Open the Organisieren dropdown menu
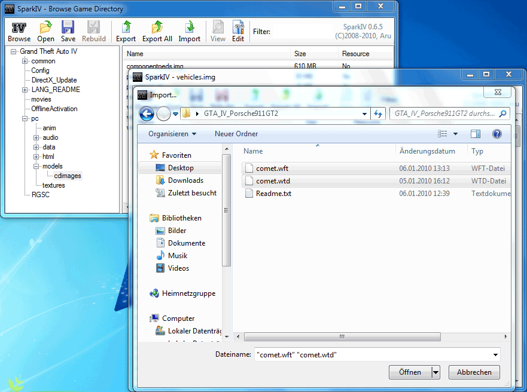This screenshot has width=527, height=392. (172, 134)
